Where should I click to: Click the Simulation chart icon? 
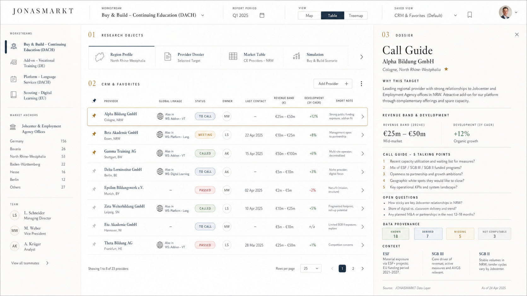296,56
